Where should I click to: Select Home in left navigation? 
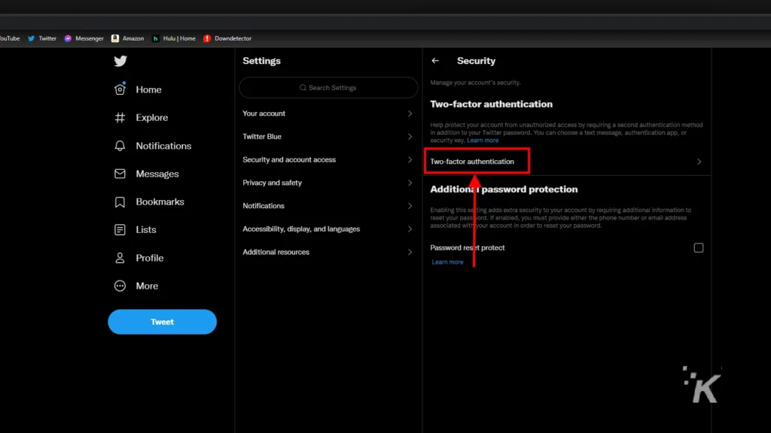click(x=148, y=89)
